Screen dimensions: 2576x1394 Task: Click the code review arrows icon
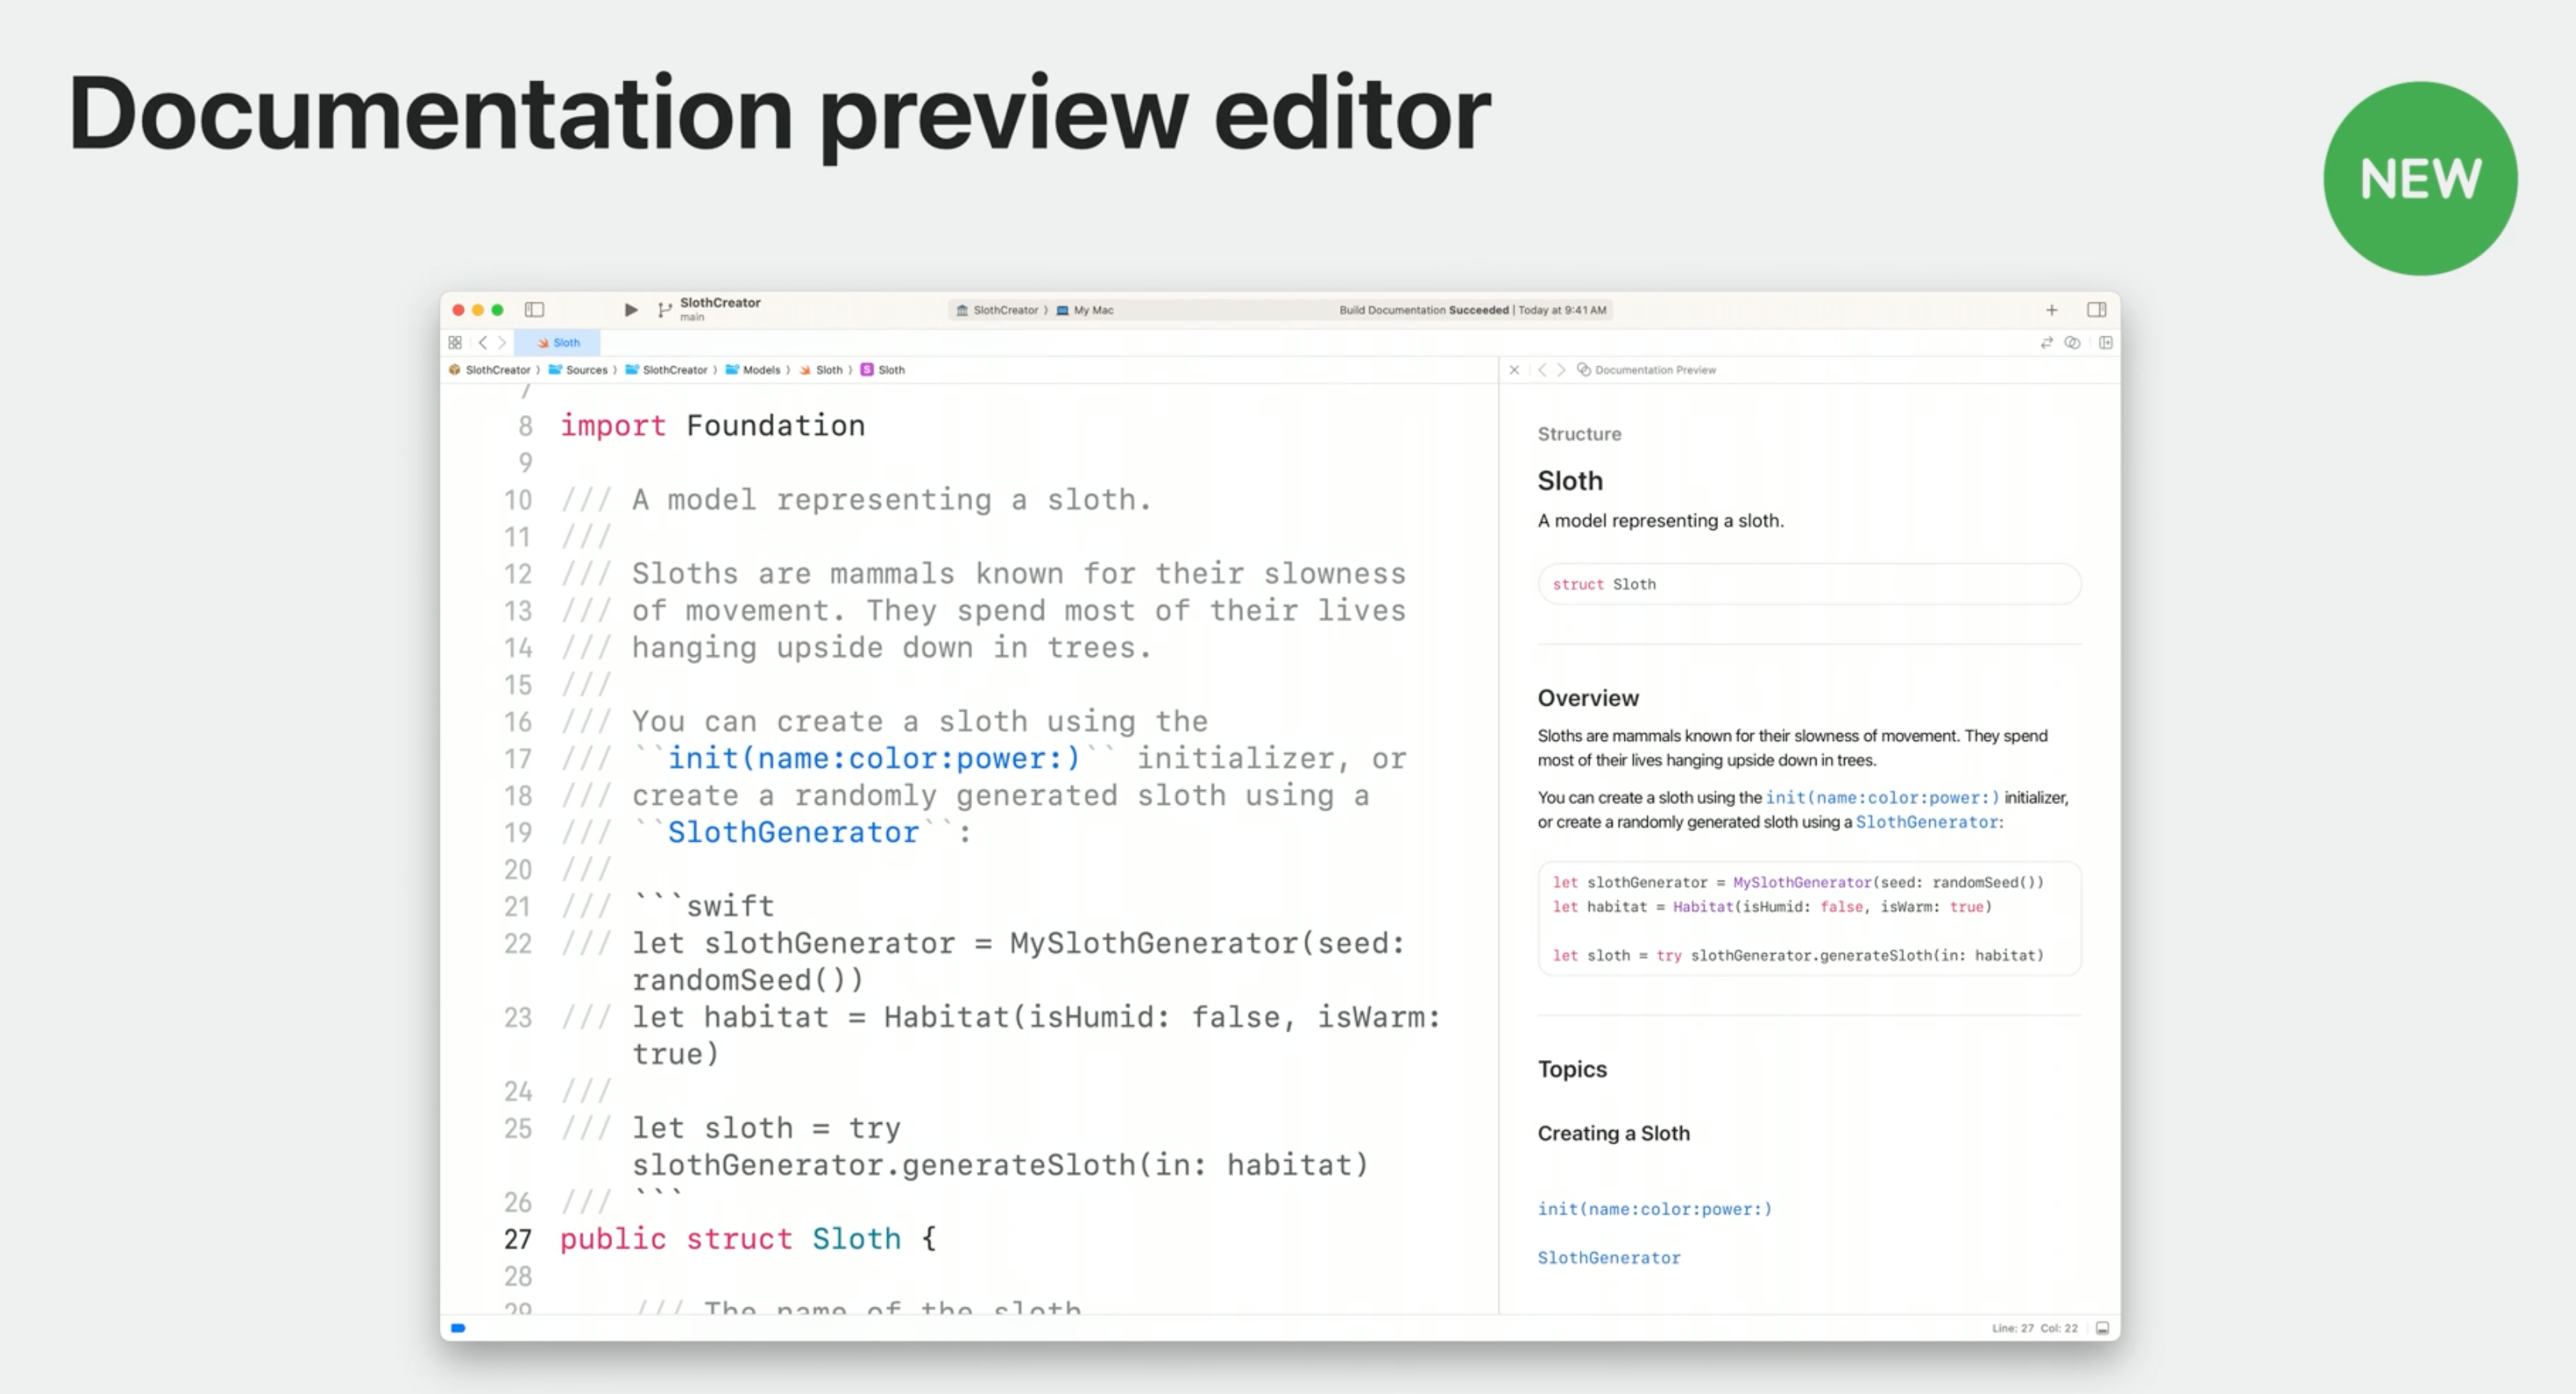pyautogui.click(x=2046, y=343)
